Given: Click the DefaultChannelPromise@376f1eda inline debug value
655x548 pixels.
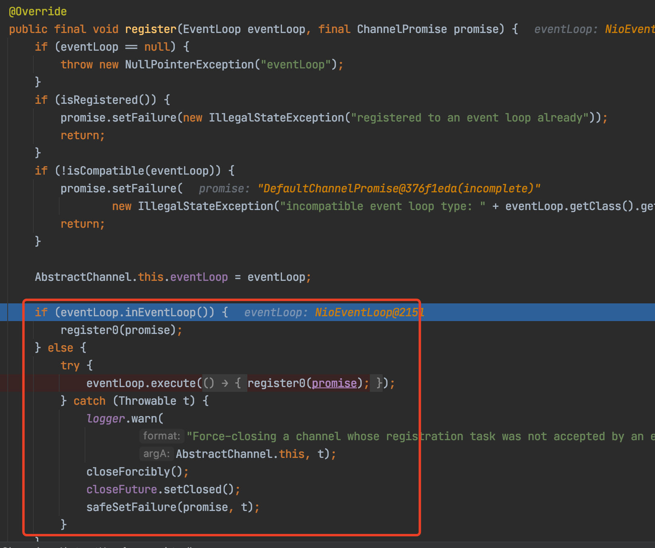Looking at the screenshot, I should (x=399, y=188).
